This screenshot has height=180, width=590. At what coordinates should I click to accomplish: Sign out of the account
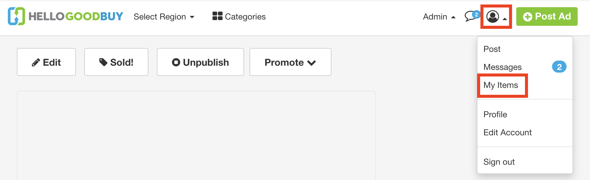click(499, 162)
